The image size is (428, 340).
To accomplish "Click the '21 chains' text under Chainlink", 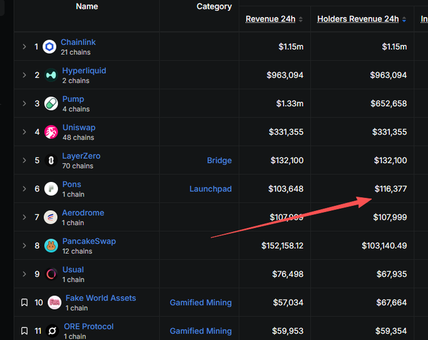I will 76,52.
